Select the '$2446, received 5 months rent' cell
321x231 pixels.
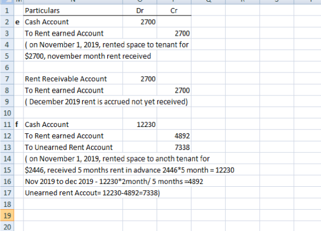pos(130,170)
